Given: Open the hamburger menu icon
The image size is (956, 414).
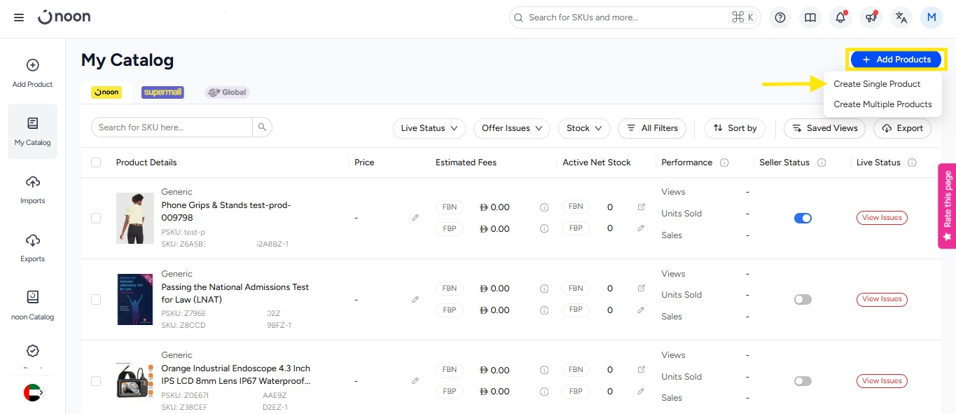Looking at the screenshot, I should point(19,18).
